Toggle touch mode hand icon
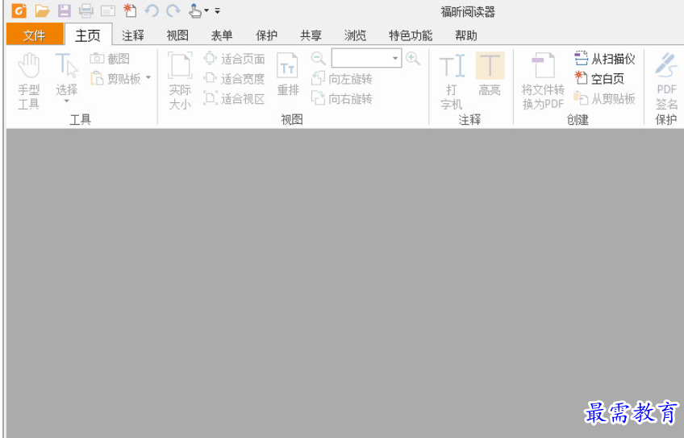 [x=194, y=10]
